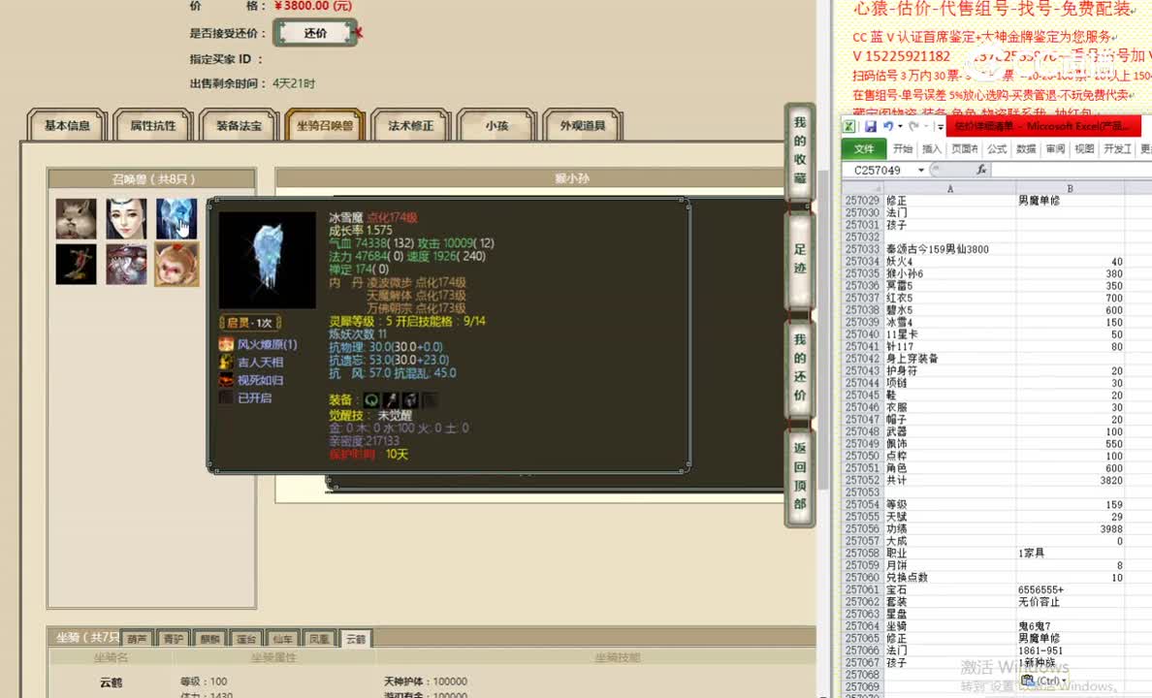Click the Excel application icon

point(849,126)
